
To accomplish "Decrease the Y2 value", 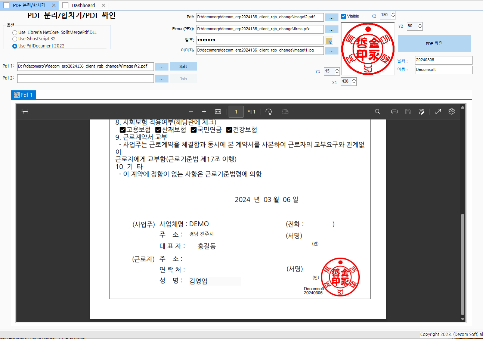I will pos(420,28).
